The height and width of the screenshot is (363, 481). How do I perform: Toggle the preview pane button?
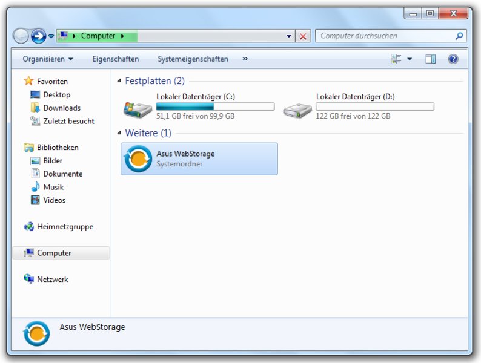430,59
